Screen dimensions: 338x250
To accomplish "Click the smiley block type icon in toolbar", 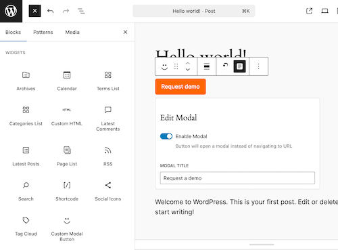I will [x=164, y=66].
